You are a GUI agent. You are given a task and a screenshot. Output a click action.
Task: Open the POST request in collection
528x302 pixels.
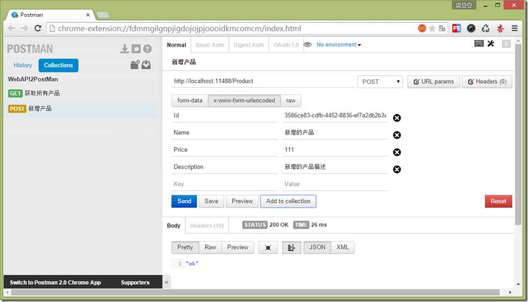pos(81,109)
